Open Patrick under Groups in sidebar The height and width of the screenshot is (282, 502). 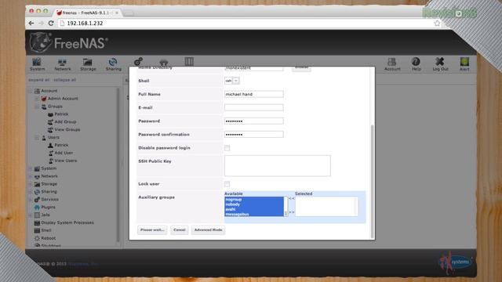61,114
